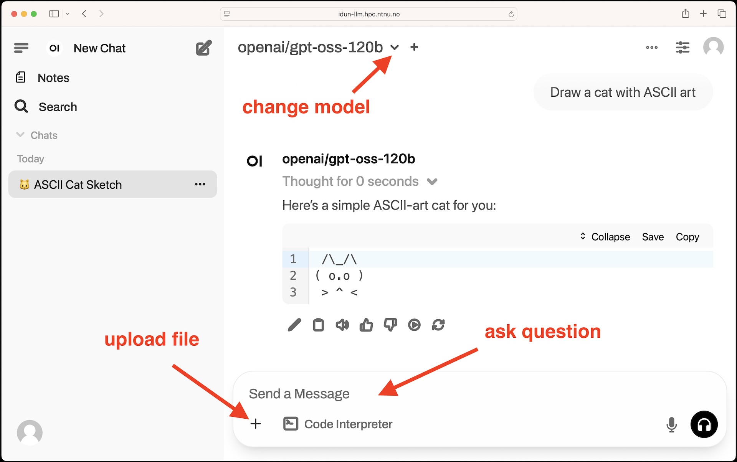The height and width of the screenshot is (462, 737).
Task: Click the OI logo next to New Chat
Action: coord(55,48)
